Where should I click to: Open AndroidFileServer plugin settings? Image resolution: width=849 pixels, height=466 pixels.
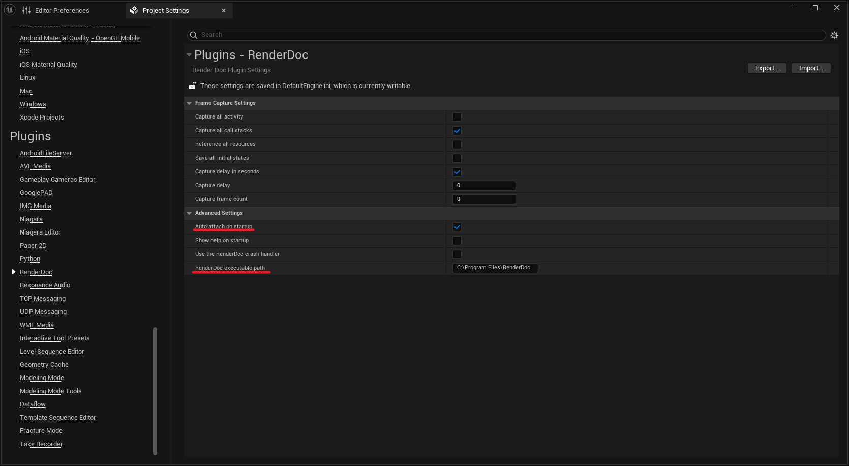click(46, 153)
